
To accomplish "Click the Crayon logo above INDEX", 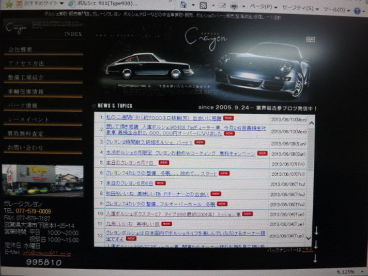I will [x=16, y=28].
